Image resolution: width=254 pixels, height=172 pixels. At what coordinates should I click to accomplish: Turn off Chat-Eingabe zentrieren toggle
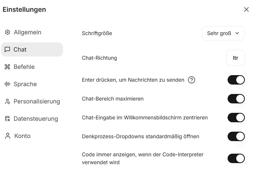(x=236, y=118)
